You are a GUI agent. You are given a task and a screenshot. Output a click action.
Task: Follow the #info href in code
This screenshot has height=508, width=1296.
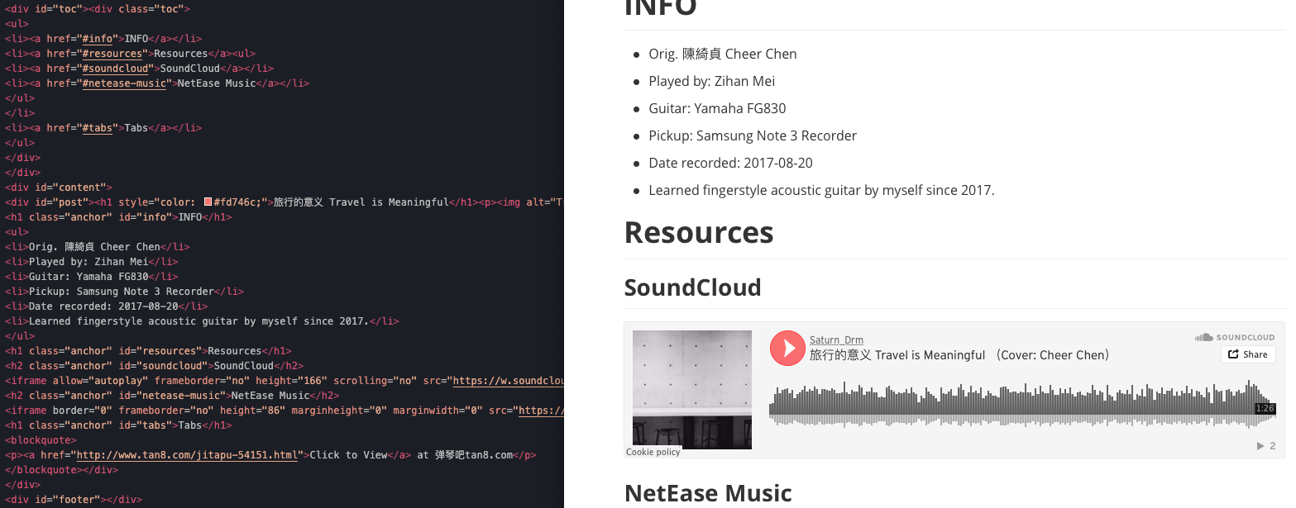pos(97,39)
